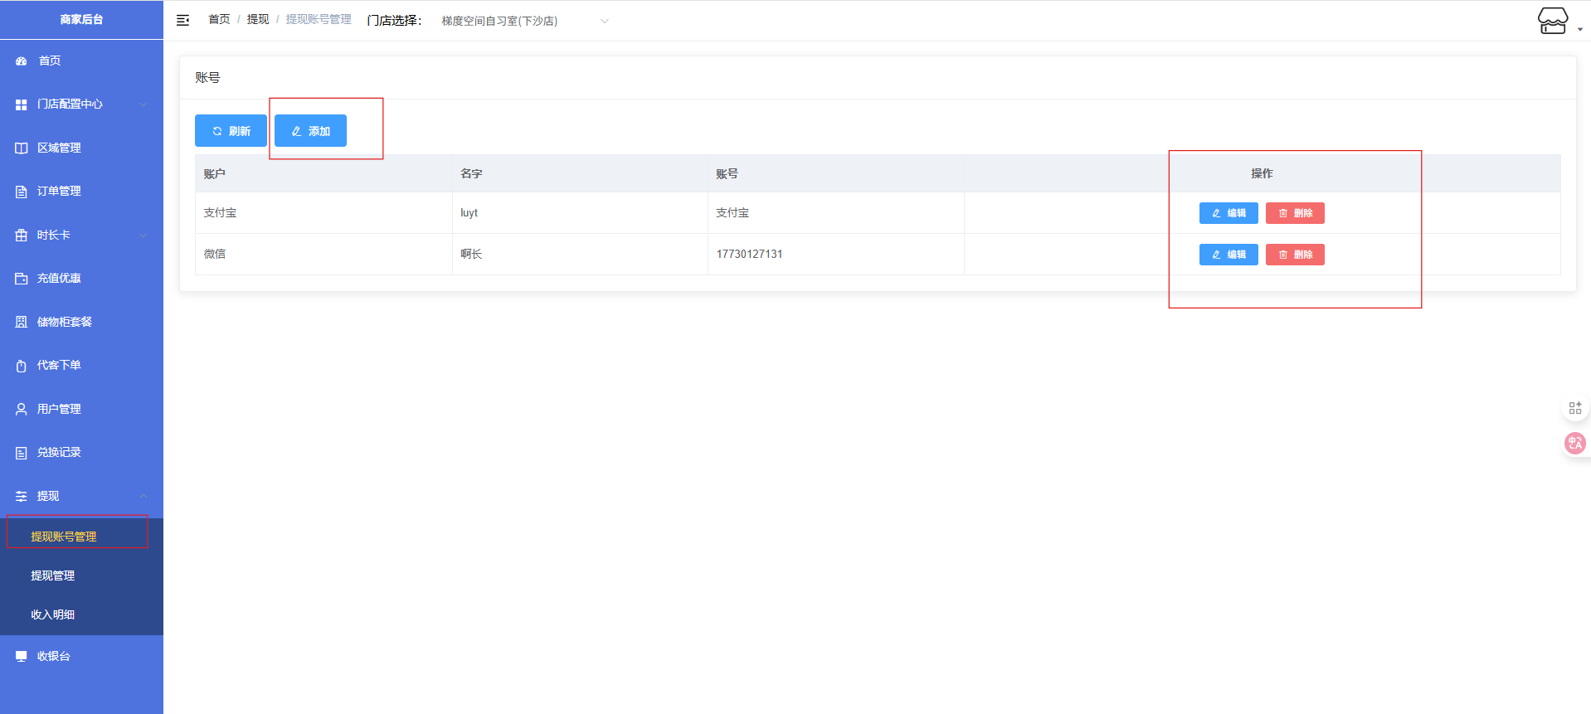Click the list icon next to 兑换记录

pyautogui.click(x=22, y=453)
